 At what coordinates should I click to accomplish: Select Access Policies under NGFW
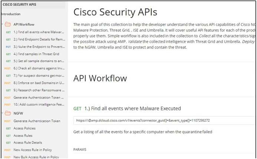pyautogui.click(x=27, y=128)
